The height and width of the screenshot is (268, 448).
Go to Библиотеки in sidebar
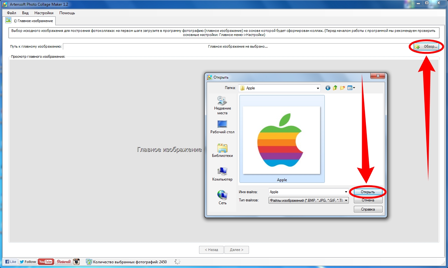222,151
